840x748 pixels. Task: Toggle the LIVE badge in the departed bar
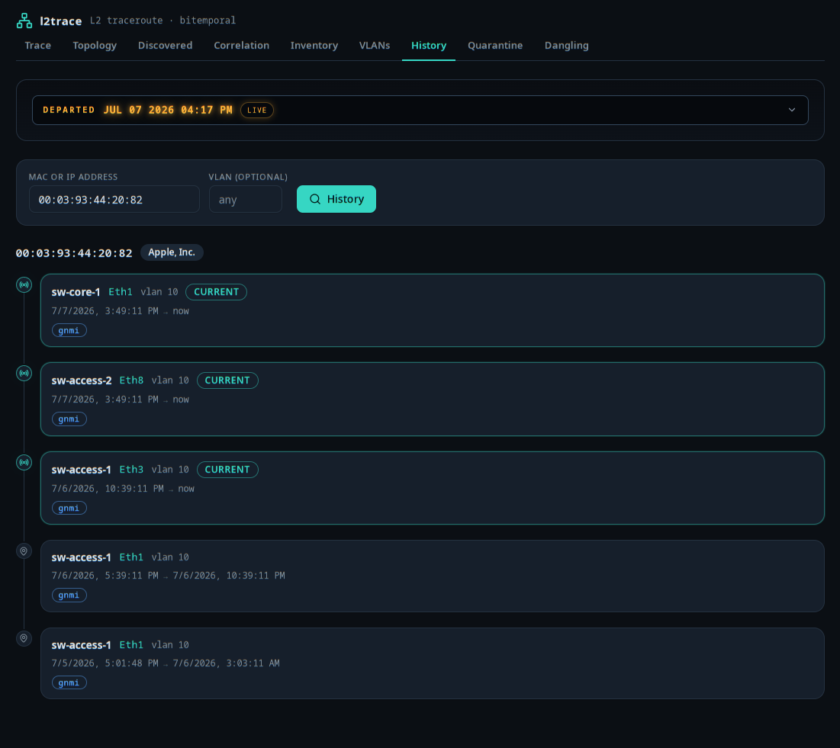[x=257, y=111]
